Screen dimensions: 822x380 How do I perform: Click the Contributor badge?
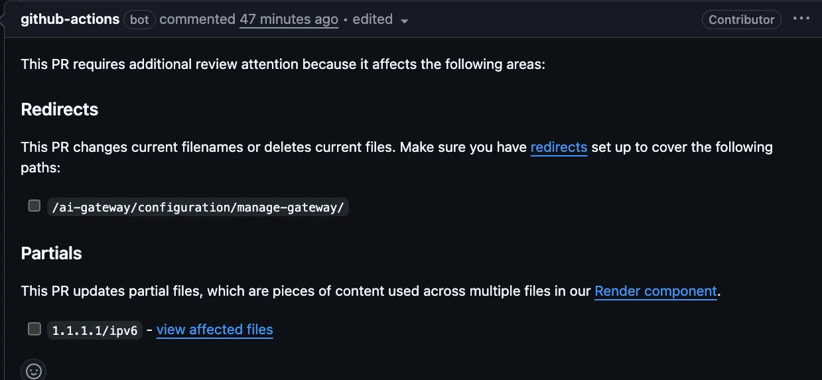click(x=741, y=19)
